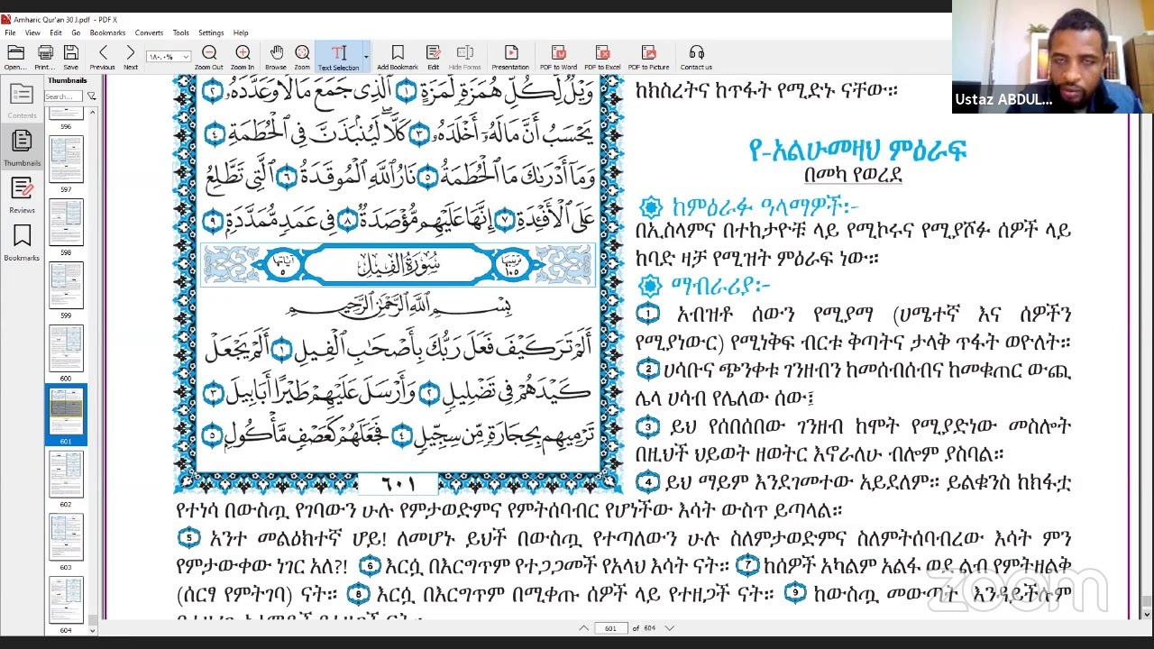Click the document scrollbar down arrow
Image resolution: width=1154 pixels, height=649 pixels.
pyautogui.click(x=1146, y=615)
